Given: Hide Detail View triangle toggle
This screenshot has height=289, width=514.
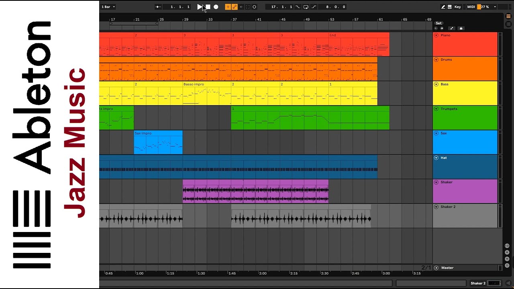Looking at the screenshot, I should [x=508, y=283].
